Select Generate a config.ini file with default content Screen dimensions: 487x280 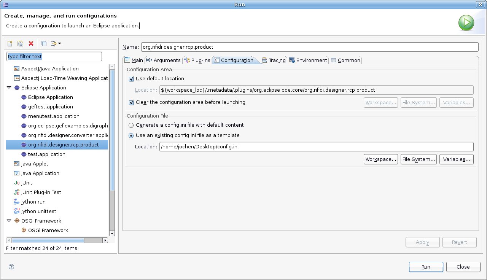click(x=131, y=125)
